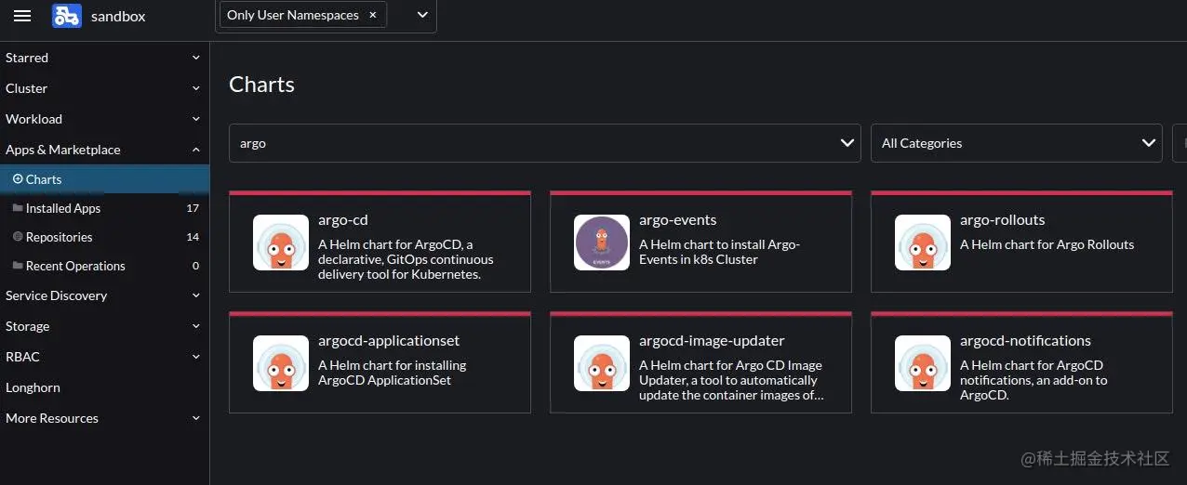Screen dimensions: 1187x485
Task: Select Charts in the sidebar
Action: click(104, 179)
